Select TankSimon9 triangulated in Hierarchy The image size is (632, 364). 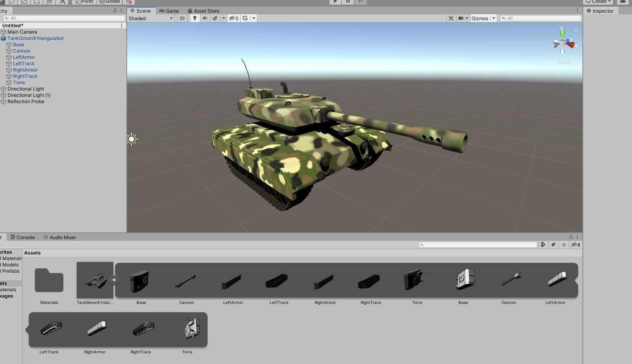click(x=35, y=38)
